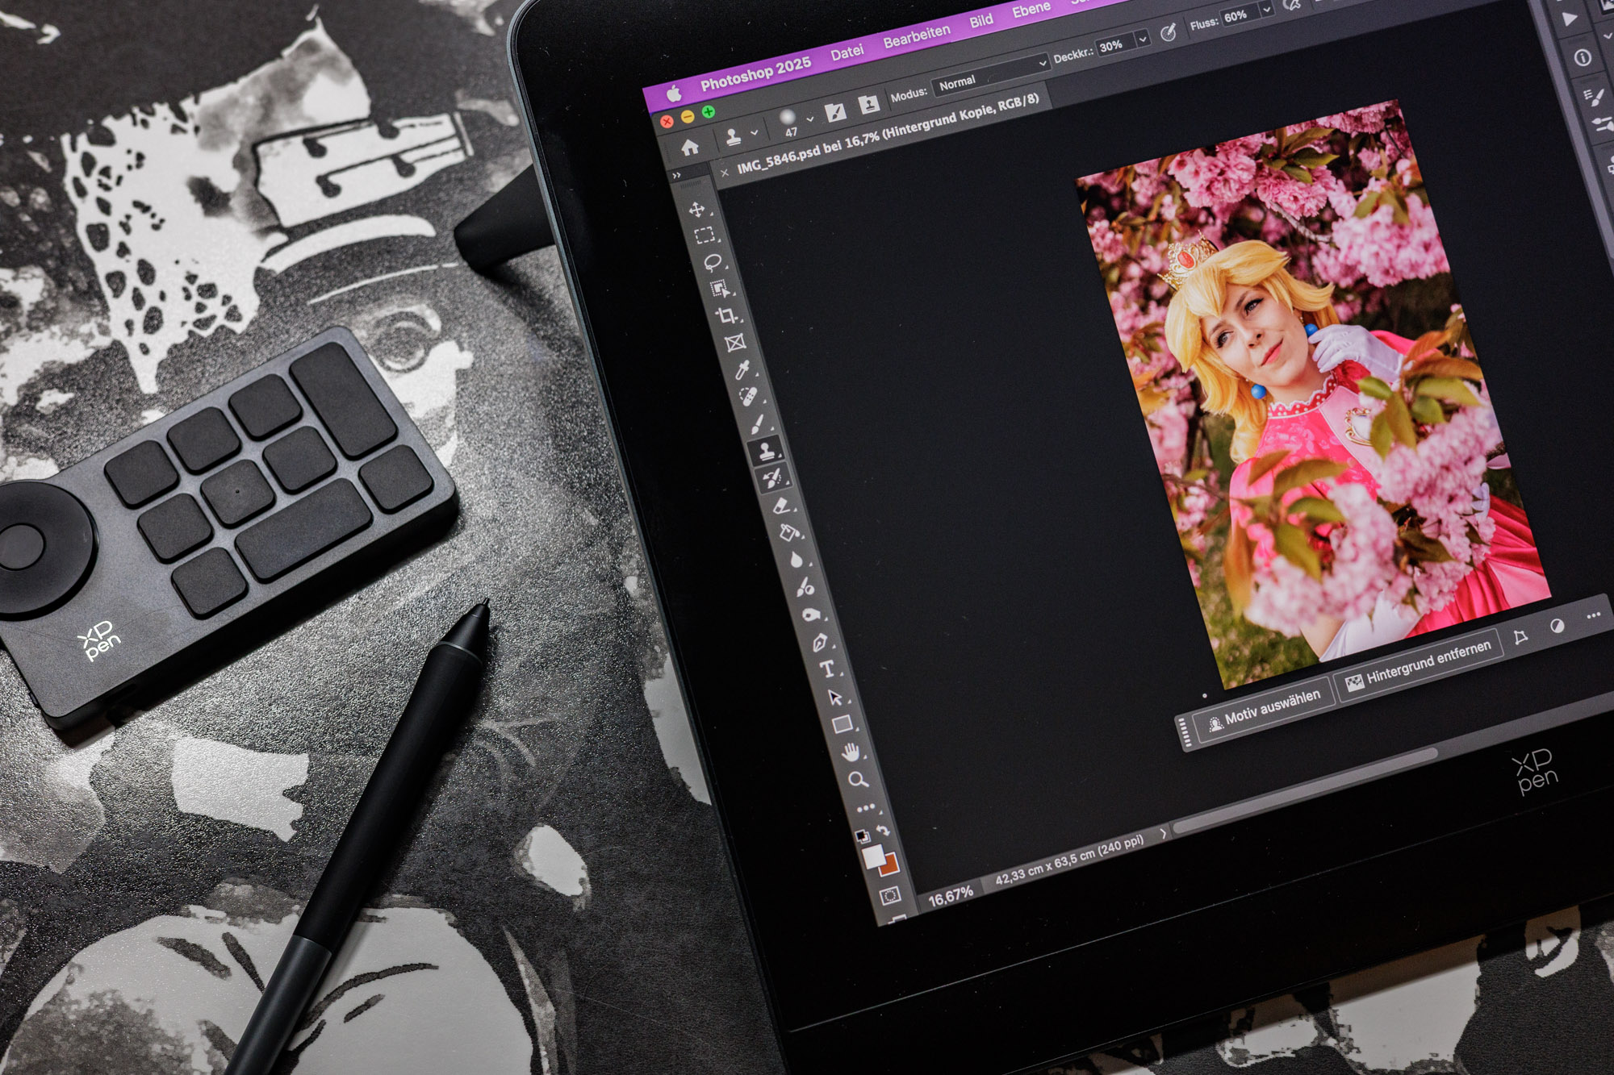Image resolution: width=1614 pixels, height=1075 pixels.
Task: Click Hintergrund entfernen button
Action: coord(1420,665)
